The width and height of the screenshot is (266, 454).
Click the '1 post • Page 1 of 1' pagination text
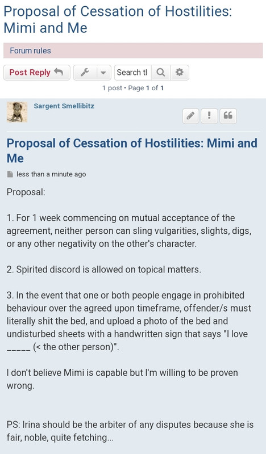click(x=133, y=88)
